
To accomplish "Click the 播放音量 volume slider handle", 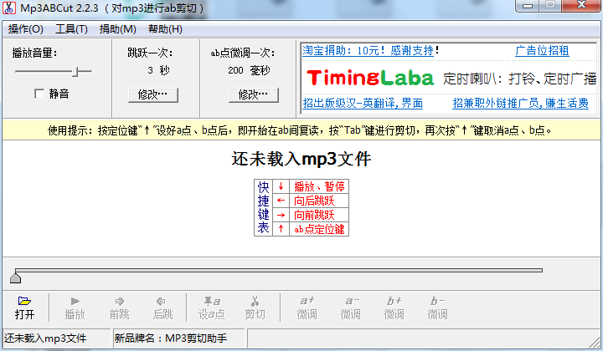I will pos(75,71).
